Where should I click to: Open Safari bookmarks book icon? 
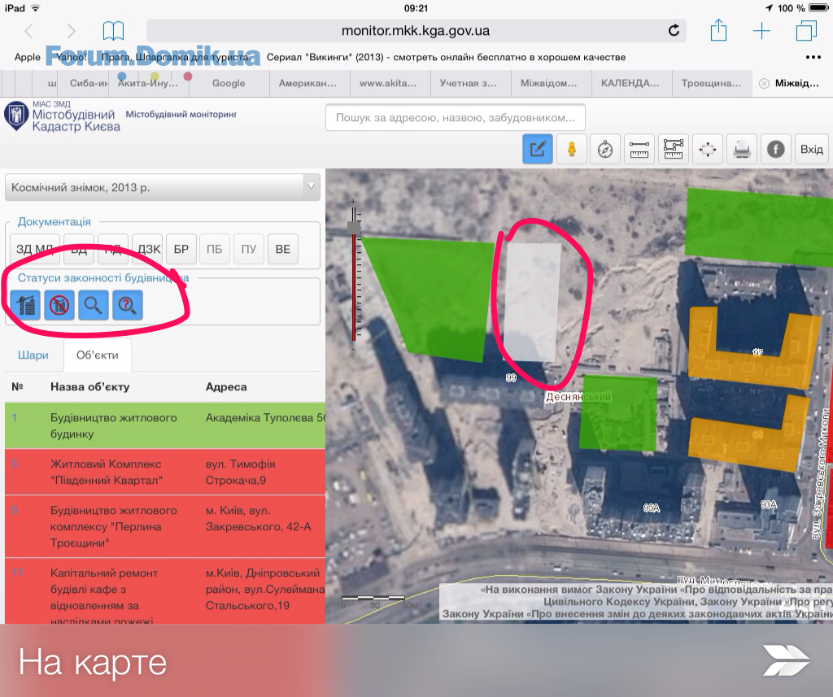(x=113, y=31)
